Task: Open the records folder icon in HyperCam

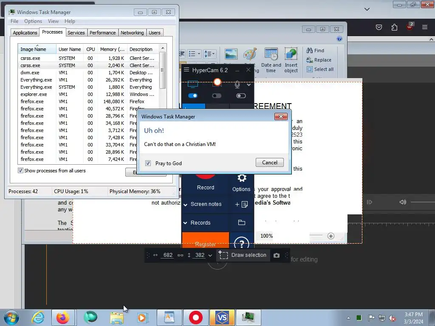Action: pos(242,222)
